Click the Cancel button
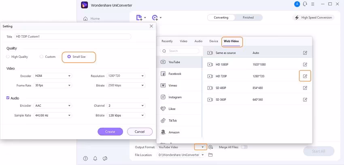 pos(140,132)
